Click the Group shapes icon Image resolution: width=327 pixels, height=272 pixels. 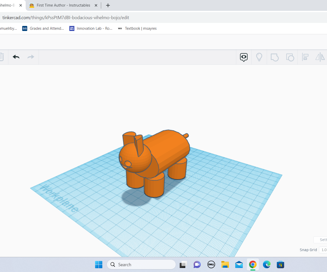[x=275, y=57]
